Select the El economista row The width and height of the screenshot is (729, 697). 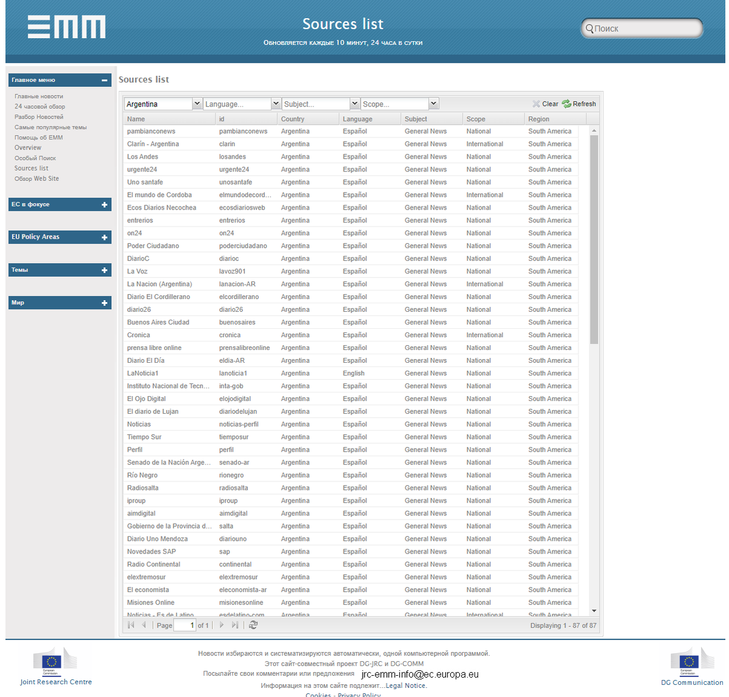351,590
